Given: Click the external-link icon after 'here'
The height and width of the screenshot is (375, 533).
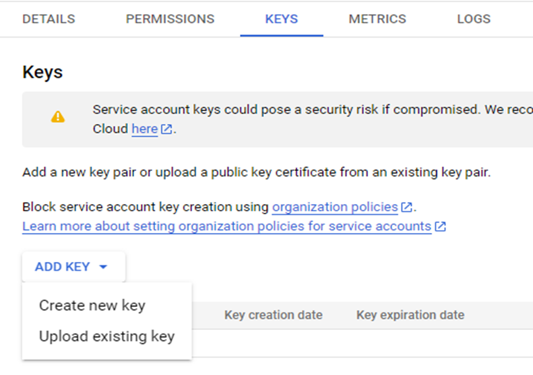Looking at the screenshot, I should coord(166,129).
